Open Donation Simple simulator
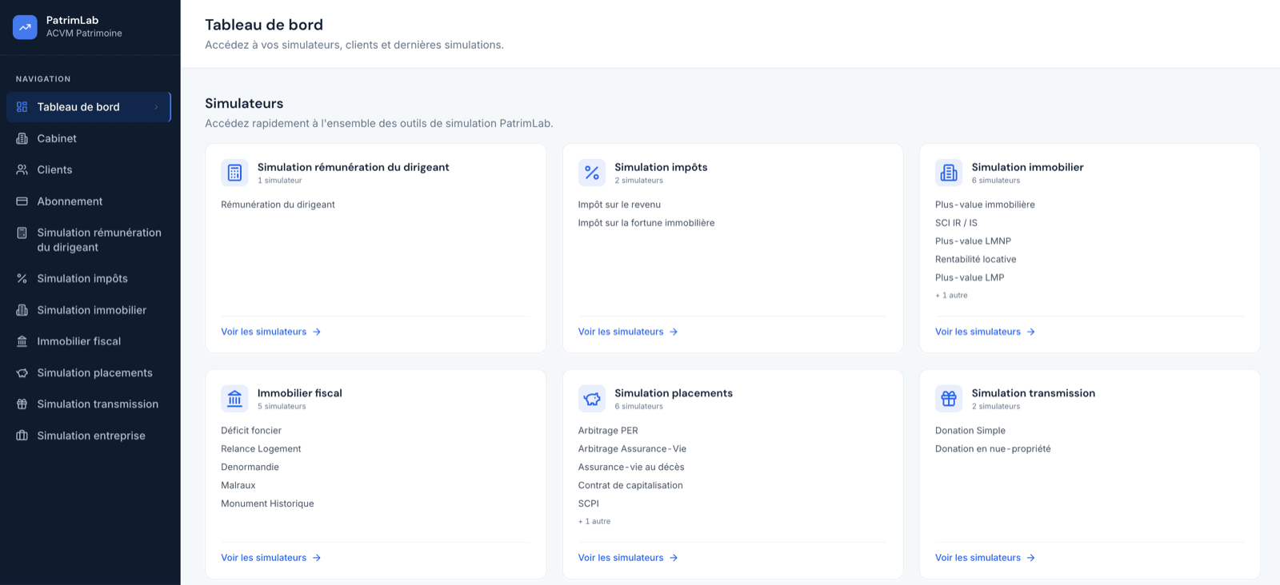This screenshot has width=1280, height=585. tap(970, 431)
